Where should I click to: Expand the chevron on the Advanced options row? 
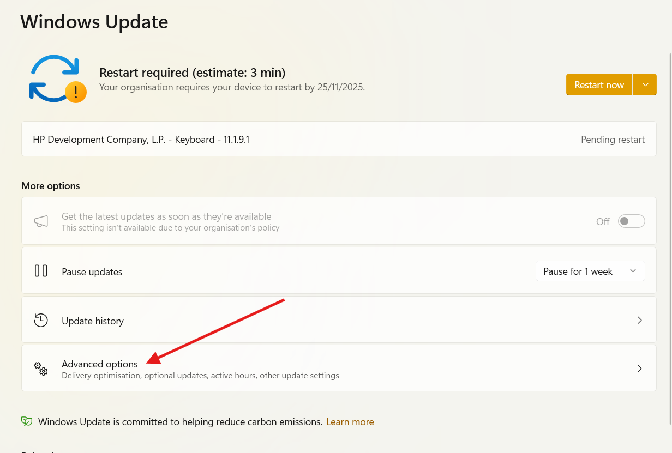pos(640,369)
